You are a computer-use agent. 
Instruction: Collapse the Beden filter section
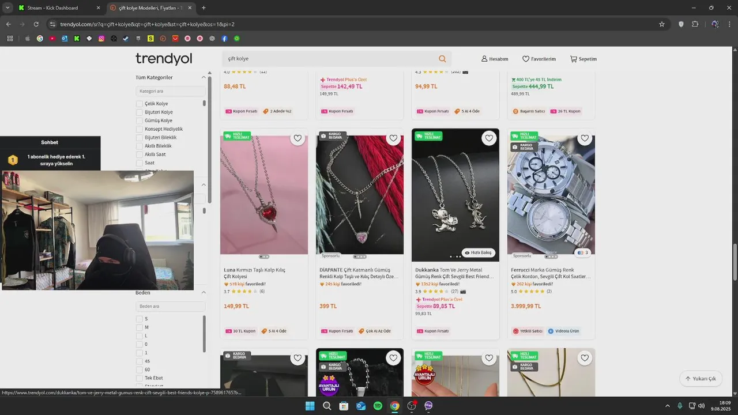click(203, 292)
